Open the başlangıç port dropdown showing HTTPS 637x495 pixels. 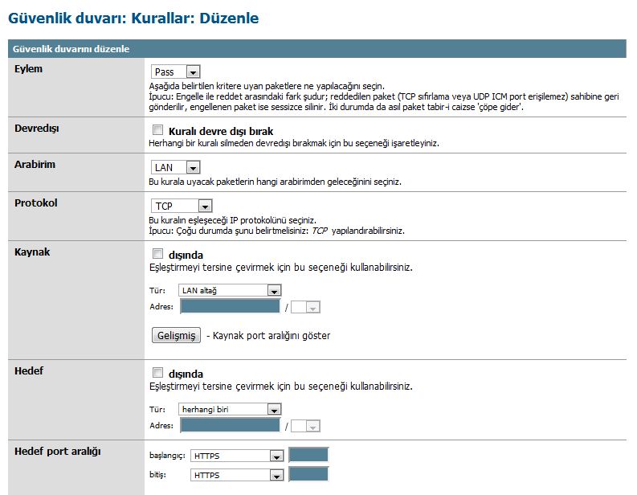(237, 456)
